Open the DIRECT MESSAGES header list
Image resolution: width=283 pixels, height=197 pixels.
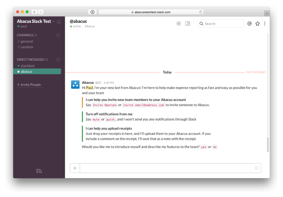33,60
